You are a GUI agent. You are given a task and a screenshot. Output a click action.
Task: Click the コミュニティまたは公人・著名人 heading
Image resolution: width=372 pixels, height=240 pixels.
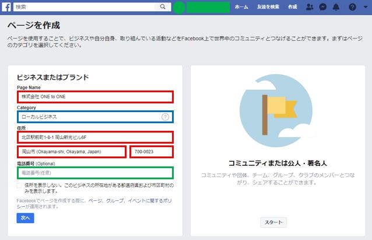click(278, 164)
